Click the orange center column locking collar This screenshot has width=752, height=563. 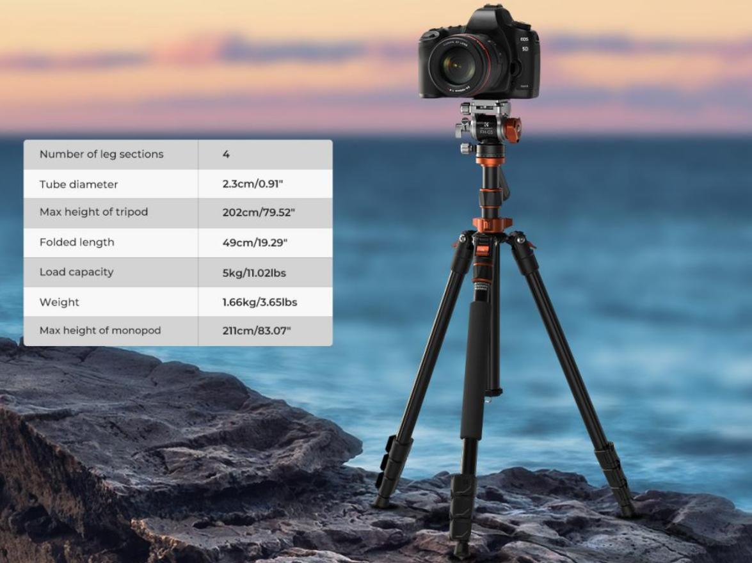[492, 225]
